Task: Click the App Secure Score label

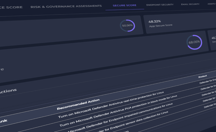Action: click(x=161, y=25)
